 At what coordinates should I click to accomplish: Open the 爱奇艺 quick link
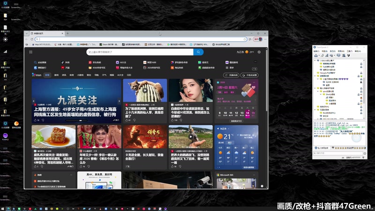click(203, 62)
